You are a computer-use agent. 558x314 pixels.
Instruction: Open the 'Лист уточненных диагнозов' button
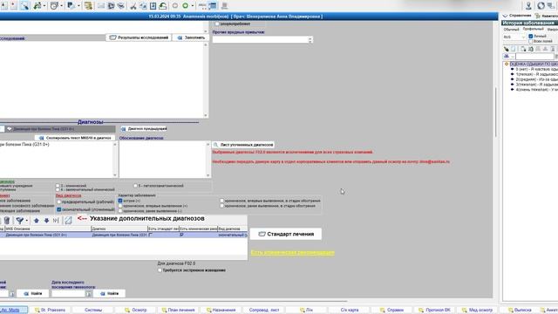pyautogui.click(x=243, y=145)
